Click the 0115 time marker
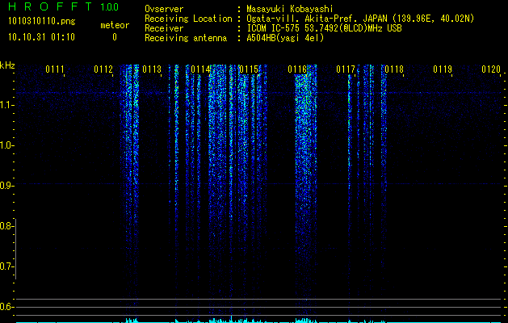Viewport: 508px width, 323px height. click(x=249, y=69)
